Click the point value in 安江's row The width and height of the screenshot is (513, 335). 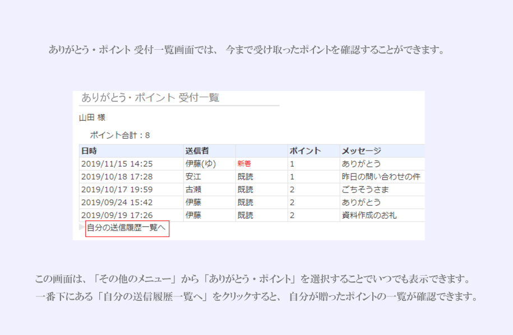point(292,177)
